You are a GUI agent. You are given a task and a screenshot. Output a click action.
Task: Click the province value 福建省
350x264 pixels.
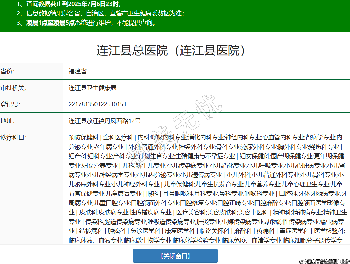click(77, 71)
